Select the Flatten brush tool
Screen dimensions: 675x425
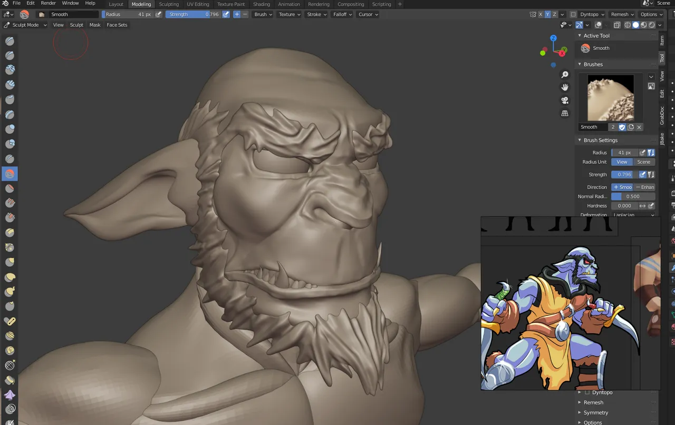coord(9,188)
